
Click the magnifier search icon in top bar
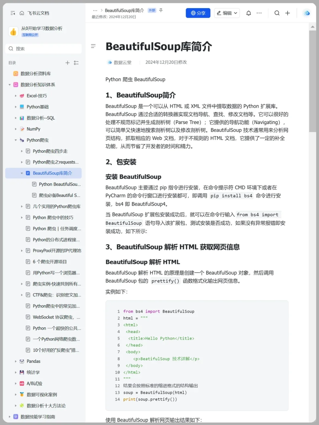coord(277,13)
